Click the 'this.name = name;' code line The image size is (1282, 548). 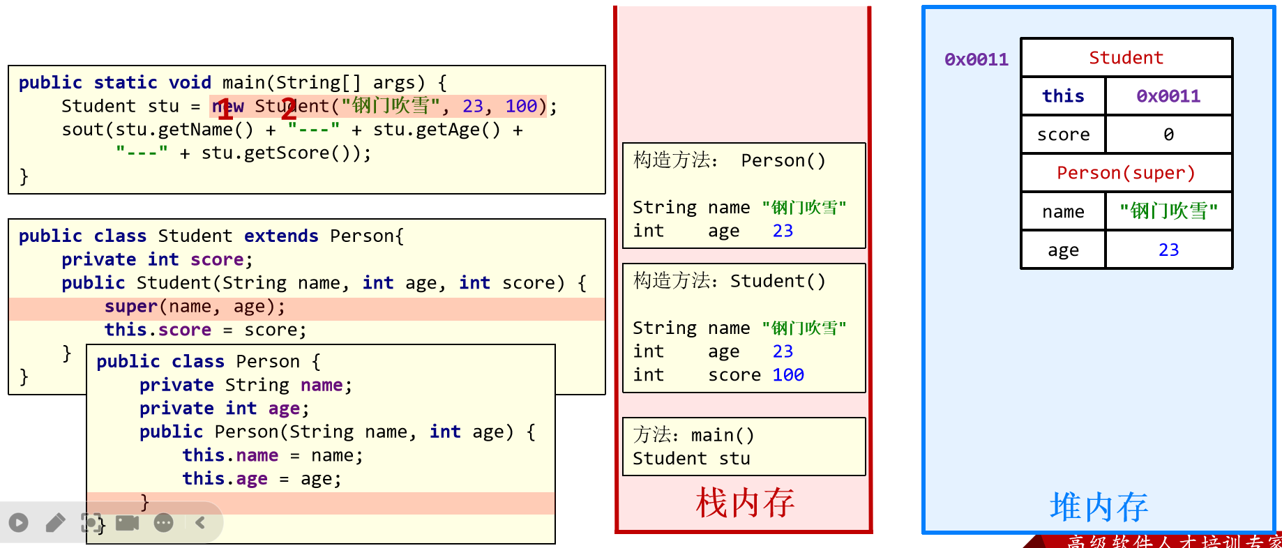[273, 455]
